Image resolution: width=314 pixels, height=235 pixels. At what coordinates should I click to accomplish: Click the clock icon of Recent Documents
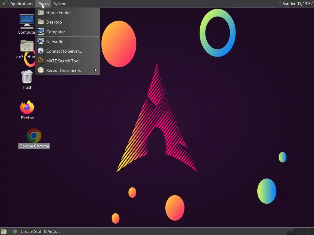tap(41, 70)
